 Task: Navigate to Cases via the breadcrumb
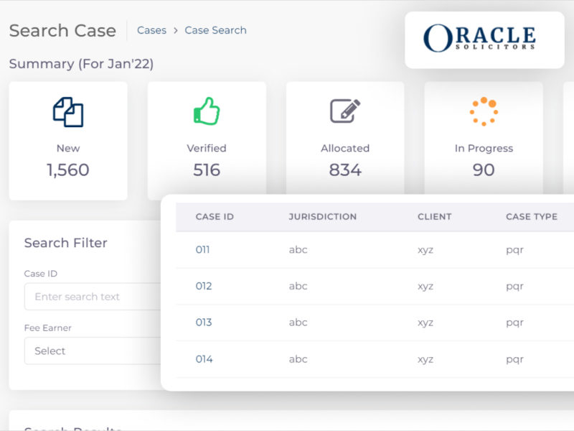pos(151,30)
